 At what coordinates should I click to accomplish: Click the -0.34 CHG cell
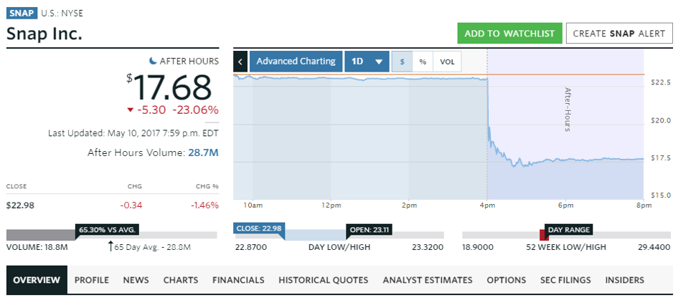point(131,205)
